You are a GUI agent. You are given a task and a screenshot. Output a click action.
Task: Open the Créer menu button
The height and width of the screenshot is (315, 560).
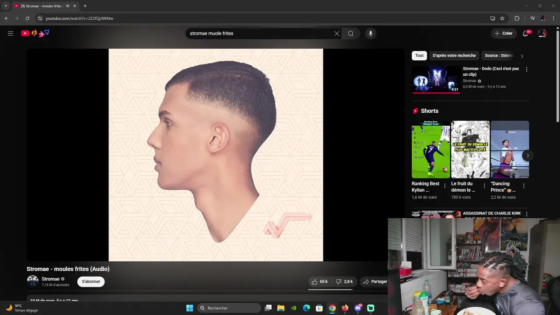point(504,33)
